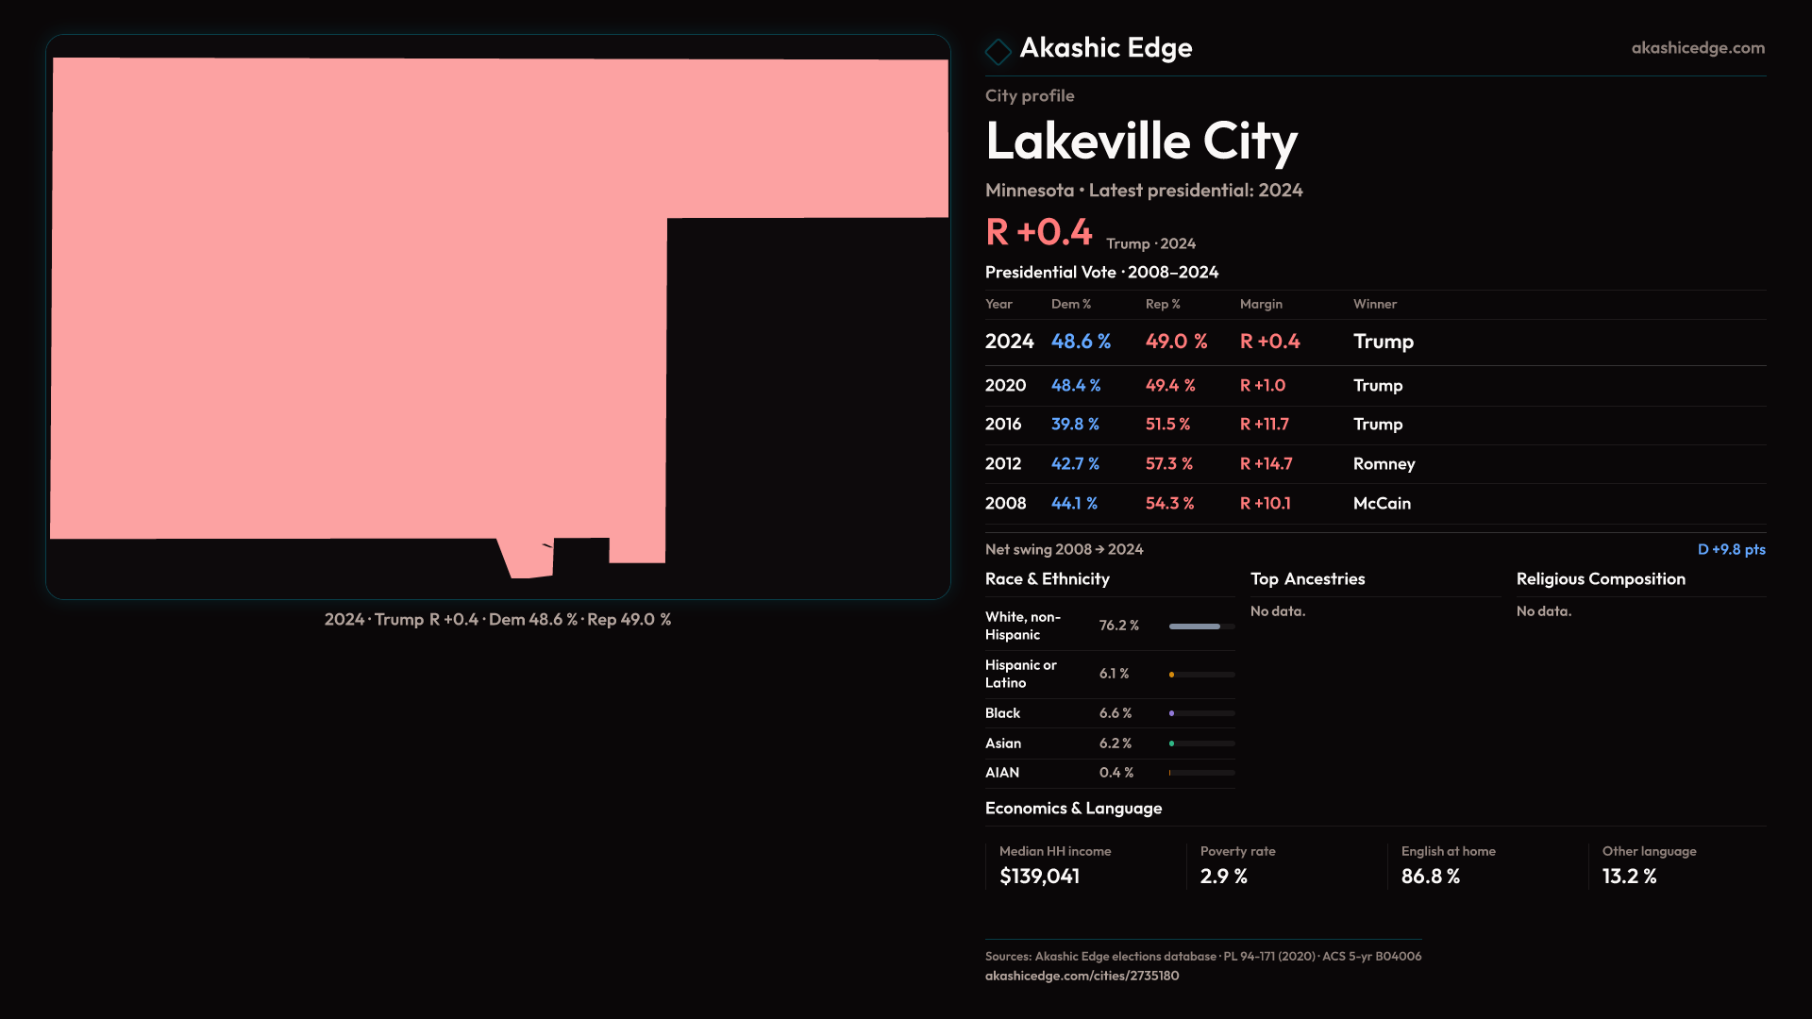Click the map caption below the map
This screenshot has width=1812, height=1019.
(497, 620)
